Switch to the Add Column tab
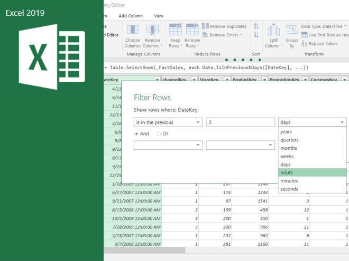This screenshot has height=261, width=349. tap(130, 16)
